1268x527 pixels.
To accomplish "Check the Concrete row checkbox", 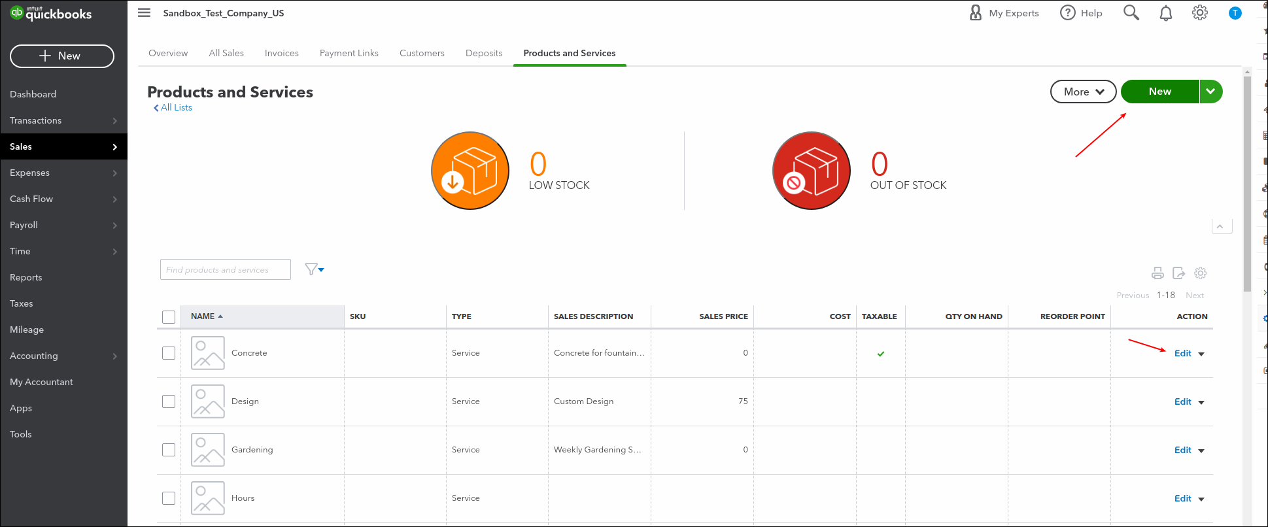I will click(x=169, y=353).
